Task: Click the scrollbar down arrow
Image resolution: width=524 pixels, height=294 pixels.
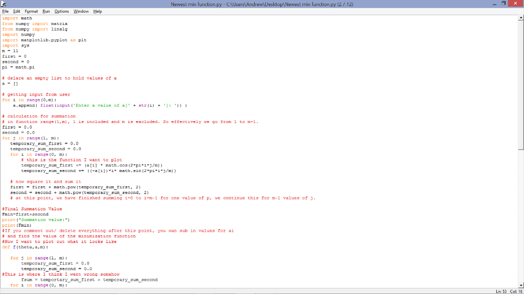Action: tap(520, 286)
